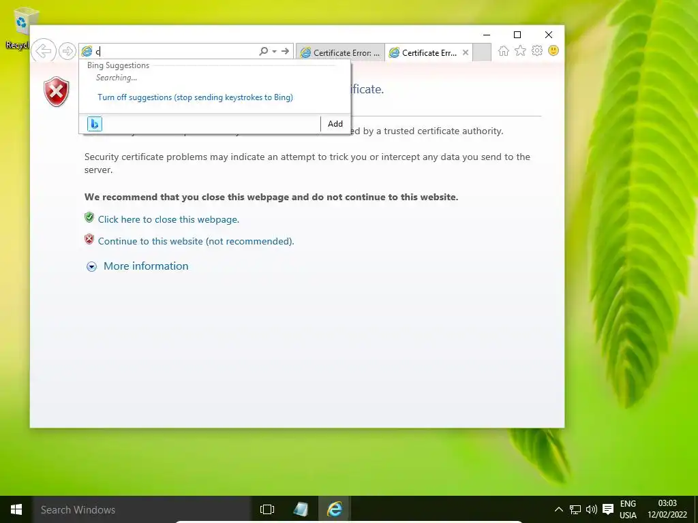Open the network status tray icon

(575, 509)
